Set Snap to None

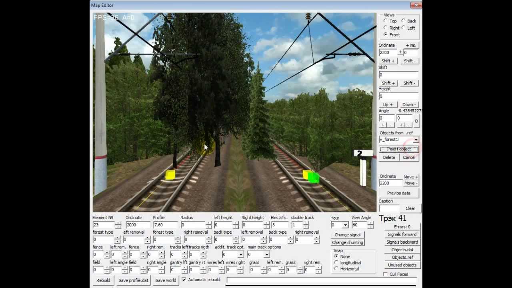click(336, 256)
